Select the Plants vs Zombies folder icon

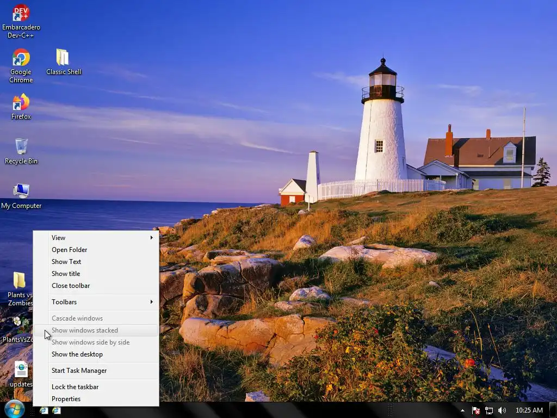[20, 289]
